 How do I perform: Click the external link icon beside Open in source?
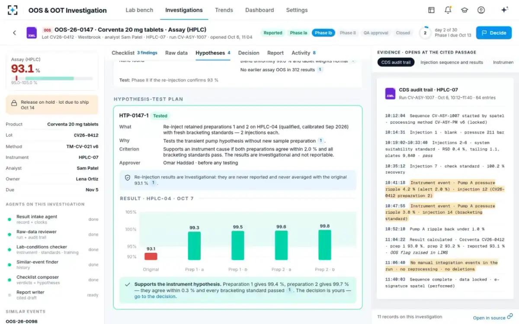[510, 317]
